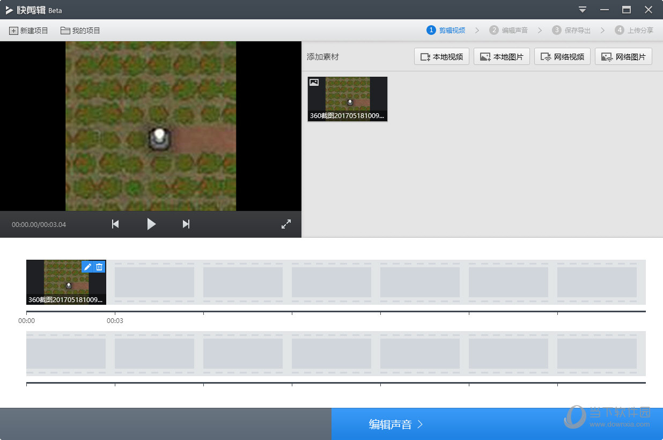Edit the timeline clip with pencil icon

87,267
